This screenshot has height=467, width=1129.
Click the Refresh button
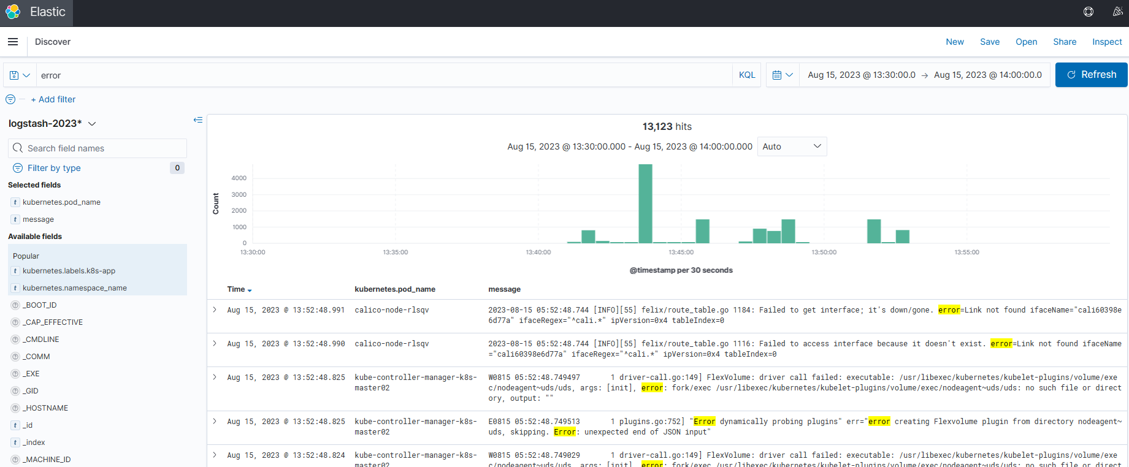(x=1092, y=75)
